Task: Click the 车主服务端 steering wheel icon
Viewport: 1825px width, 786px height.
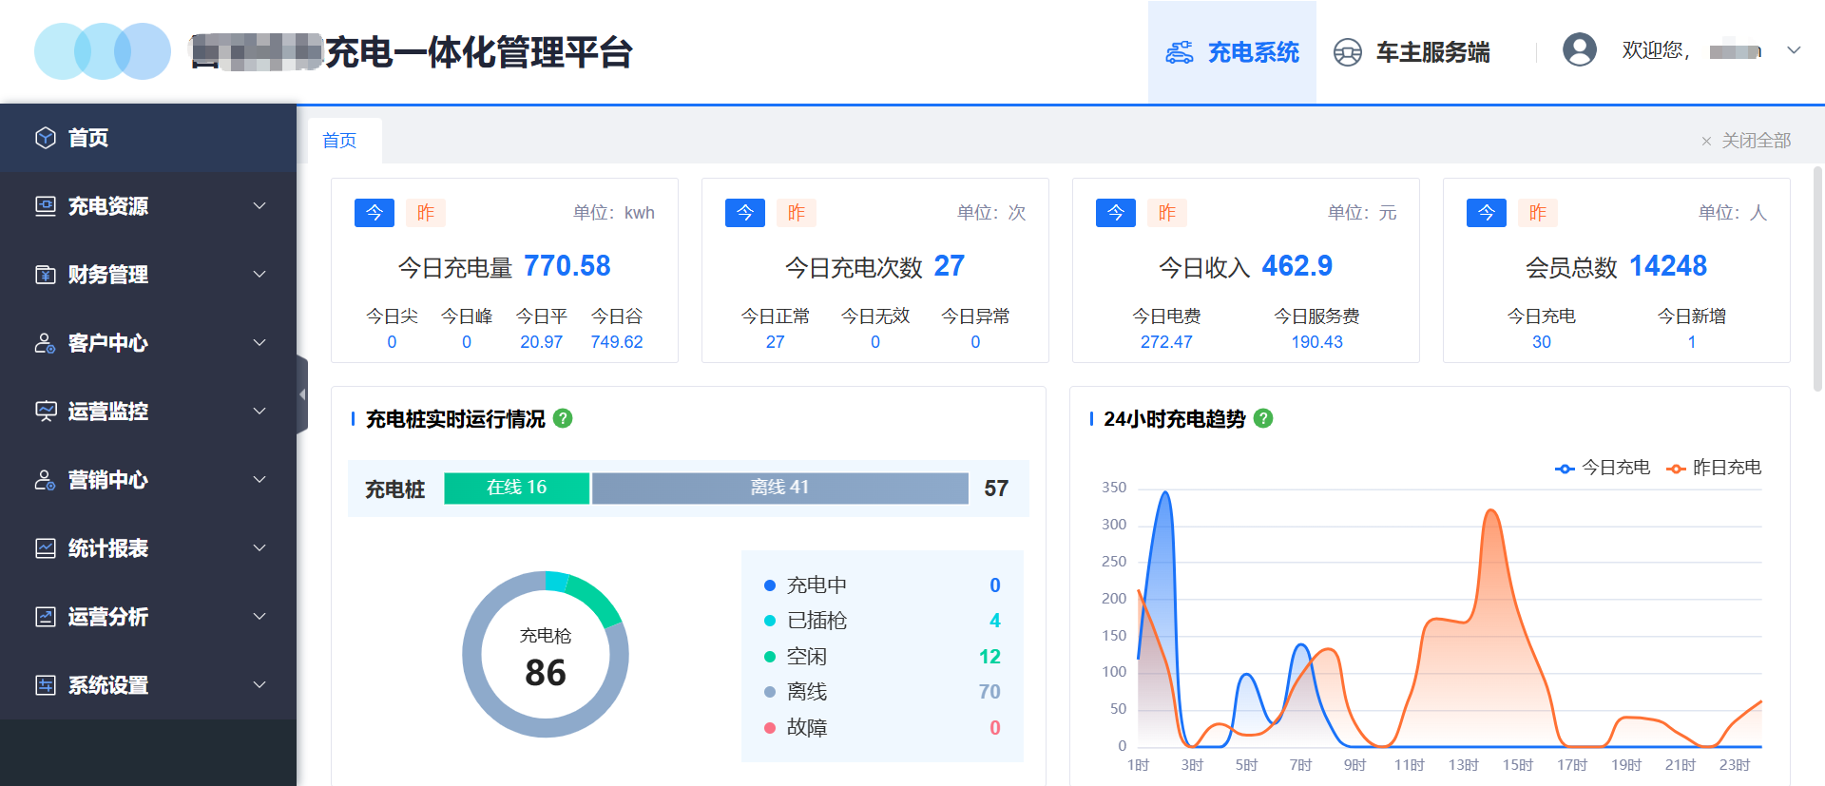Action: click(x=1348, y=52)
